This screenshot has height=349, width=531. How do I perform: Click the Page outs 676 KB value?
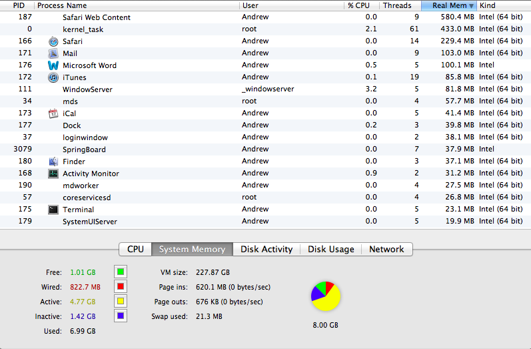point(229,302)
